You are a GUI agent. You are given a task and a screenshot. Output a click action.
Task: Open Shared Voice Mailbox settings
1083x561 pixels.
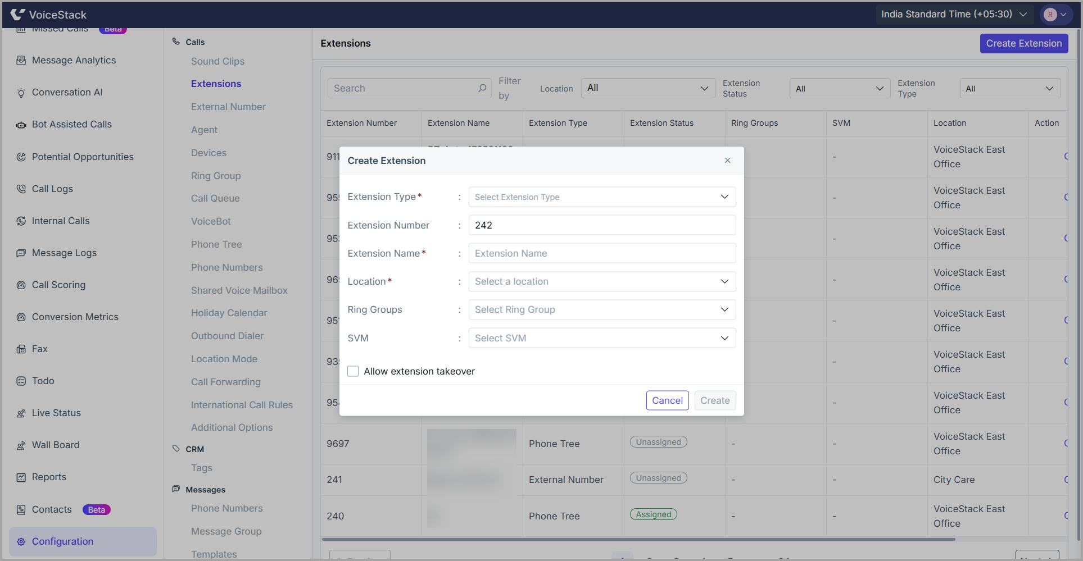[239, 290]
